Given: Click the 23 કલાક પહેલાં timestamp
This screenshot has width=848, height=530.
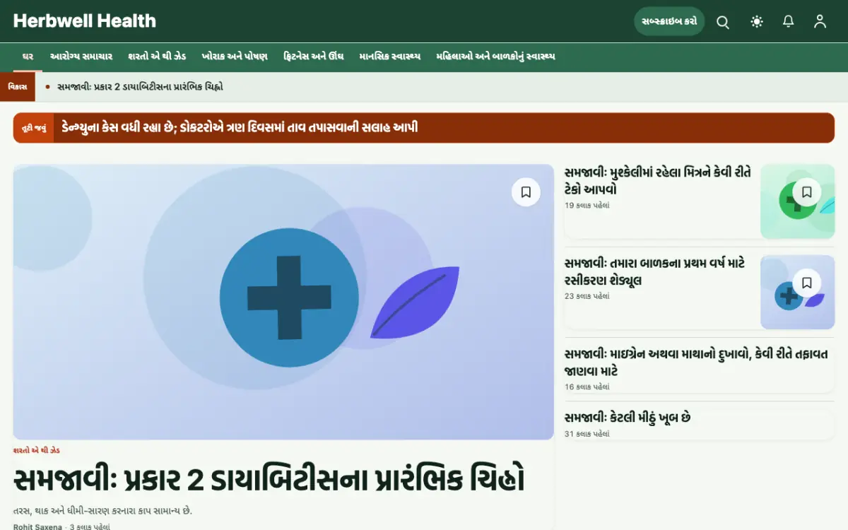Looking at the screenshot, I should [x=587, y=296].
